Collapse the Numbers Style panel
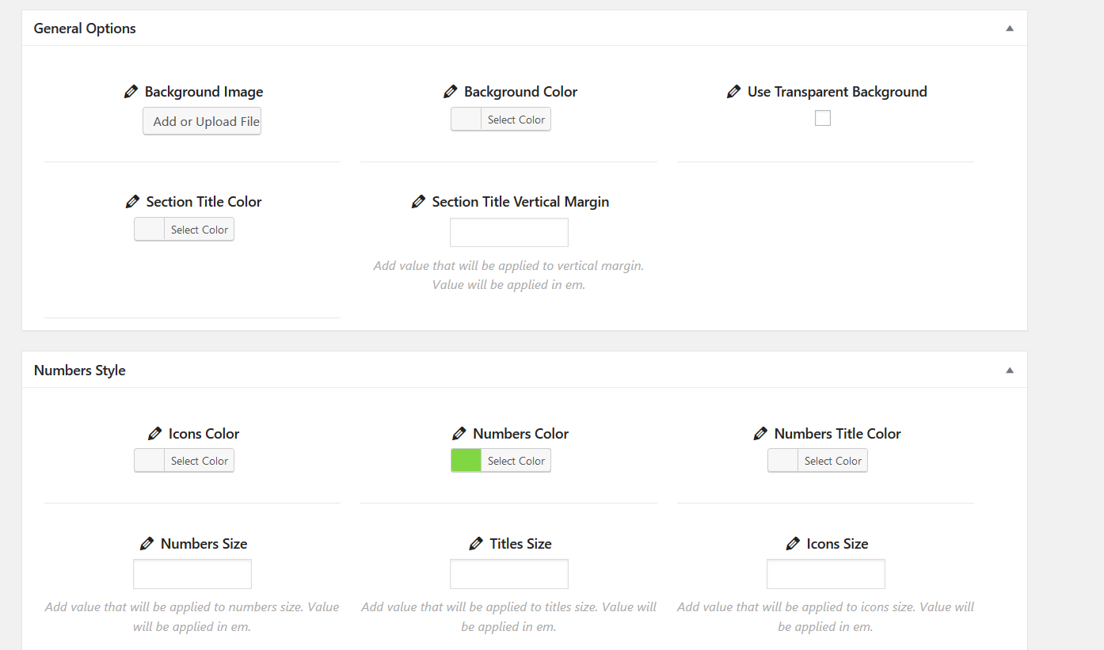 (x=1010, y=371)
